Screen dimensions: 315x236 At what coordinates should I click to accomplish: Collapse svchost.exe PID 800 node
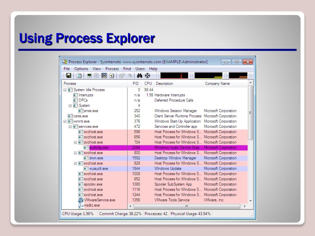pyautogui.click(x=75, y=153)
